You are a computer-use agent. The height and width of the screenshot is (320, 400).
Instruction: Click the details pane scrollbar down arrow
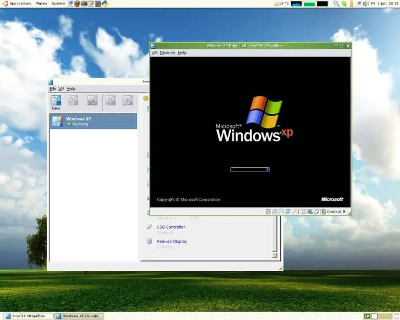coord(274,255)
